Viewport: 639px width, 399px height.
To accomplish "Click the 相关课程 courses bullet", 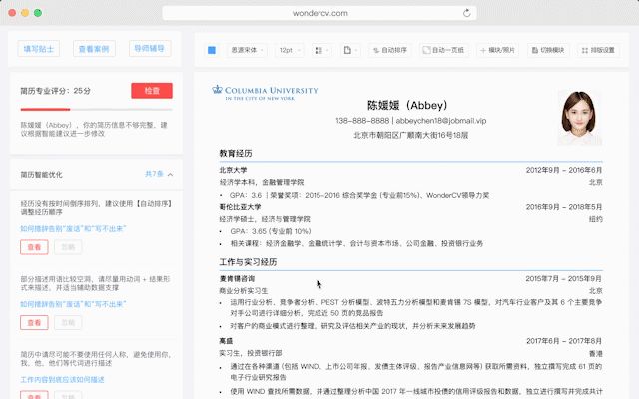I will click(x=356, y=243).
